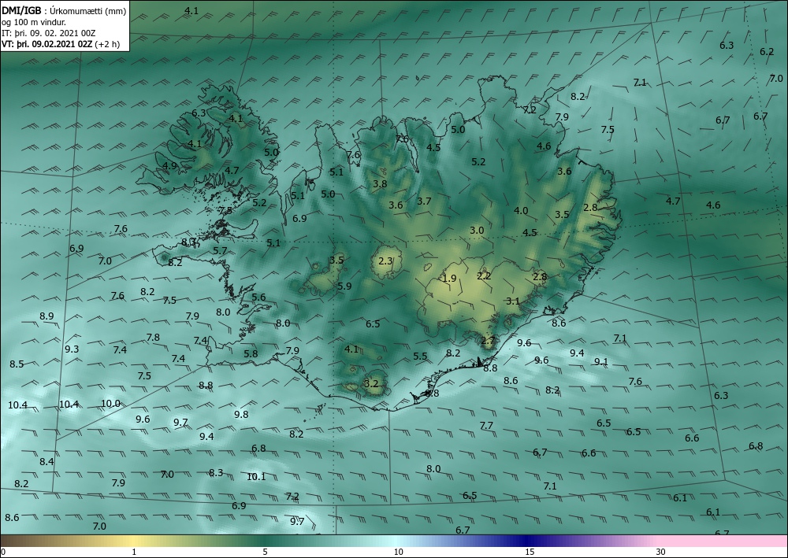The width and height of the screenshot is (788, 558).
Task: Click the '0' label on the color scale
Action: click(x=3, y=552)
